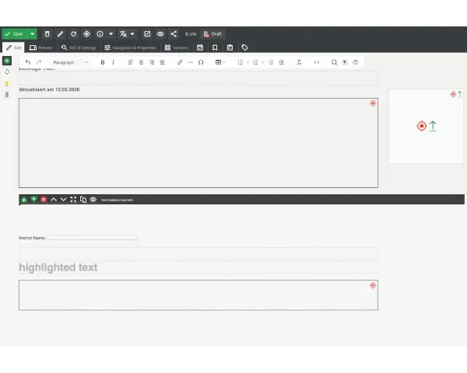Redo the edit in the editor toolbar
This screenshot has width=467, height=373.
(x=39, y=62)
